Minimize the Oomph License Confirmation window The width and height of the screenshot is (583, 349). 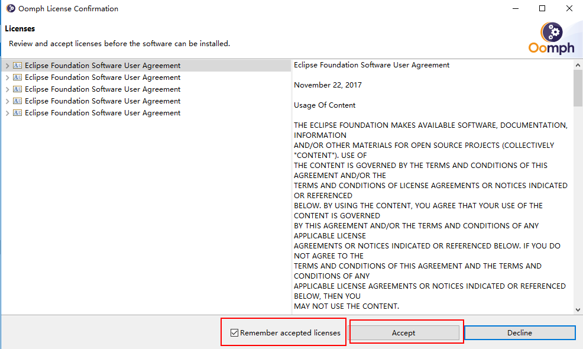tap(516, 8)
